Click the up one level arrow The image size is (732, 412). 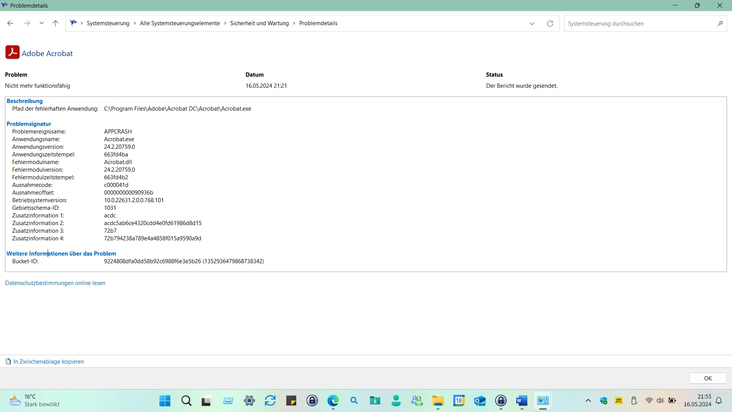click(x=55, y=23)
